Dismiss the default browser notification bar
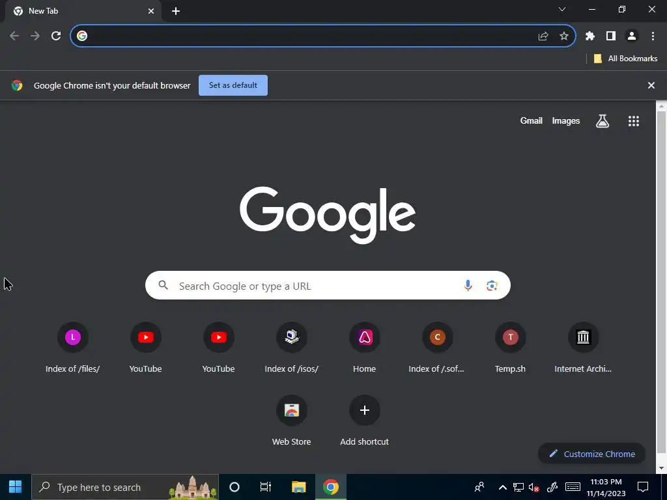The width and height of the screenshot is (667, 500). (651, 85)
